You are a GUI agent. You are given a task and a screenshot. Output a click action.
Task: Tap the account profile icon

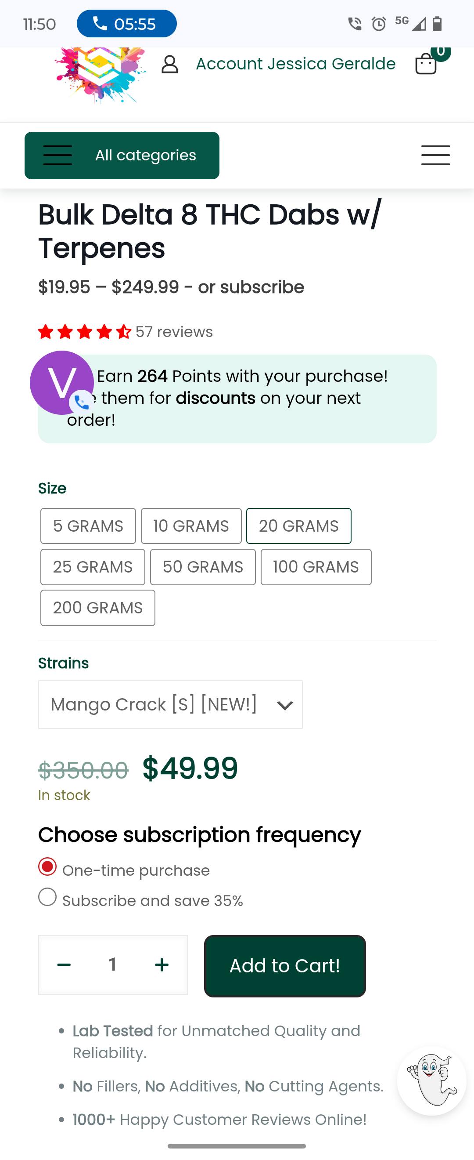click(x=169, y=65)
